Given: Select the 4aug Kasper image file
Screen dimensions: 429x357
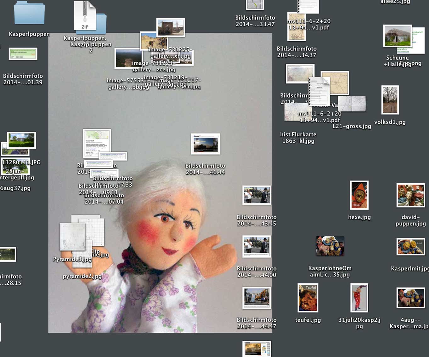Looking at the screenshot, I should pyautogui.click(x=410, y=298).
